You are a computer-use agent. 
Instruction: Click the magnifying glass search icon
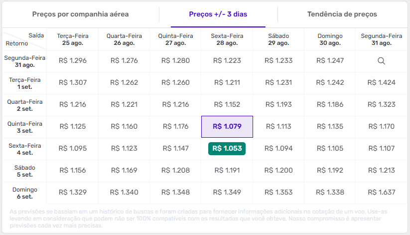381,61
